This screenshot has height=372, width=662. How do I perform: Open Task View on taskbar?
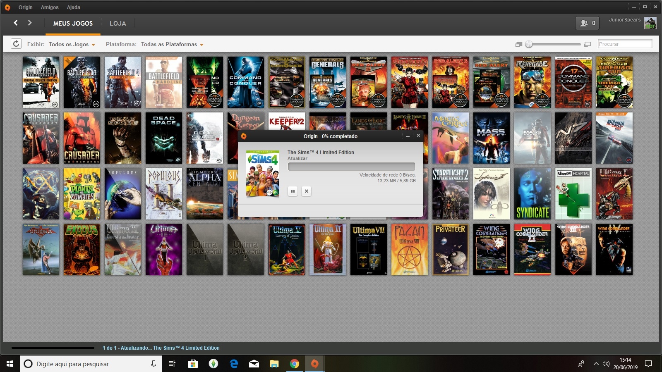point(172,364)
